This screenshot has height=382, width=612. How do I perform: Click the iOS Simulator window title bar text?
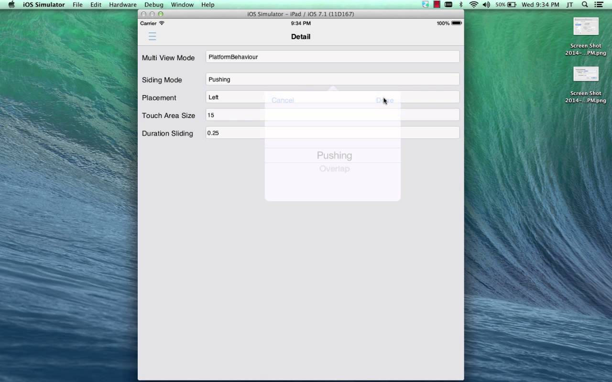pos(301,14)
